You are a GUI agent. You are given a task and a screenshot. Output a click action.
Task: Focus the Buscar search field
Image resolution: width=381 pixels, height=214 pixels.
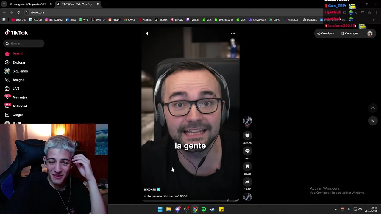(24, 43)
